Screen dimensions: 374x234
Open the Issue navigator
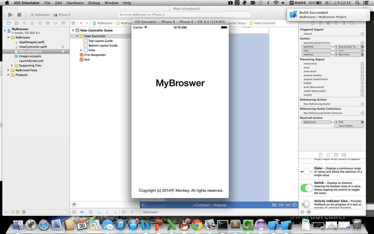tap(32, 23)
